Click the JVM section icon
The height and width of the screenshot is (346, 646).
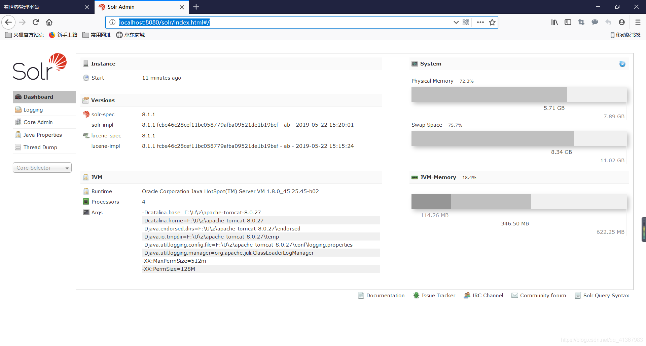point(86,177)
